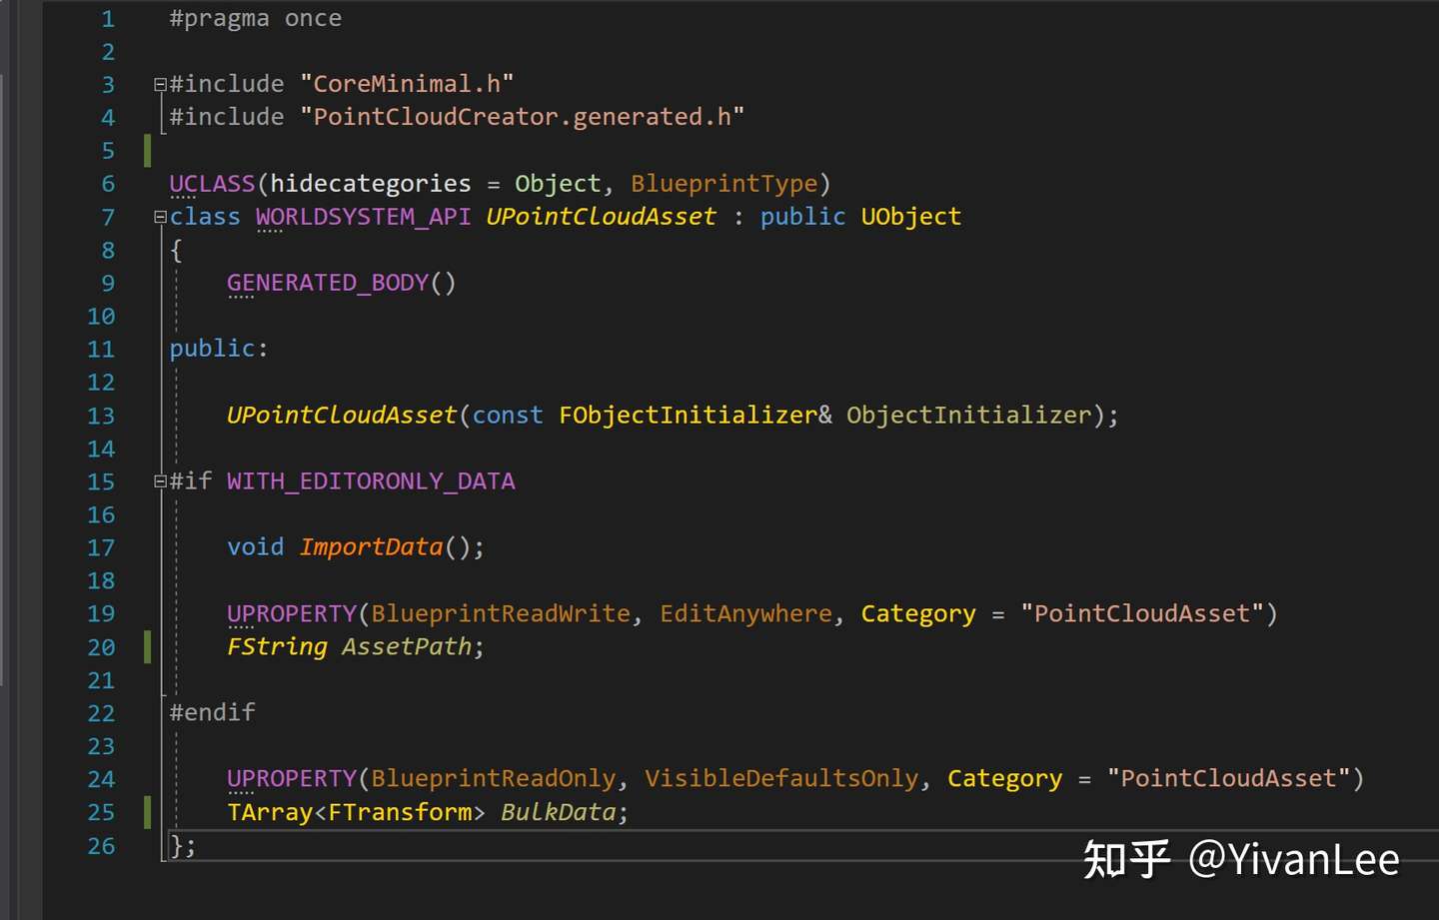Click the green change marker at line 25
Screen dimensions: 1439x920
point(147,812)
